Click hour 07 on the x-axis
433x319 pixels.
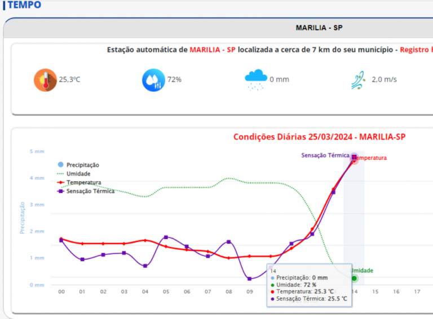(x=208, y=291)
